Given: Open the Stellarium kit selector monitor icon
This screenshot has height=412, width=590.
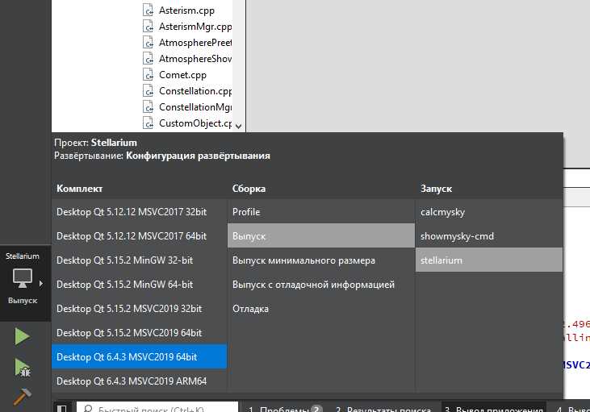Looking at the screenshot, I should click(23, 278).
